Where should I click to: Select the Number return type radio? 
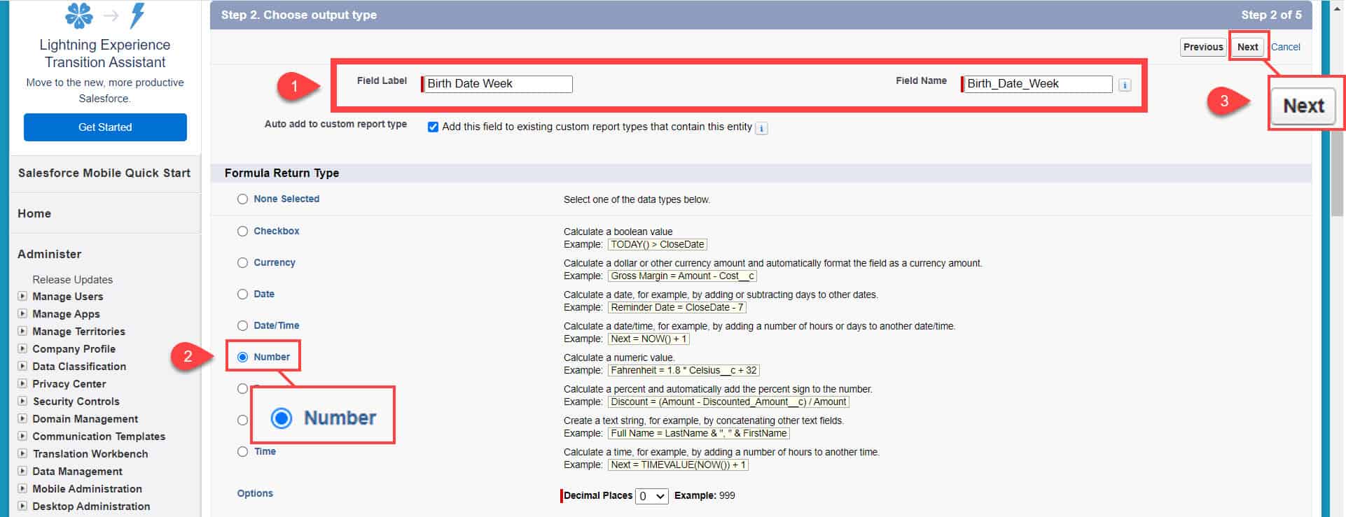point(242,357)
